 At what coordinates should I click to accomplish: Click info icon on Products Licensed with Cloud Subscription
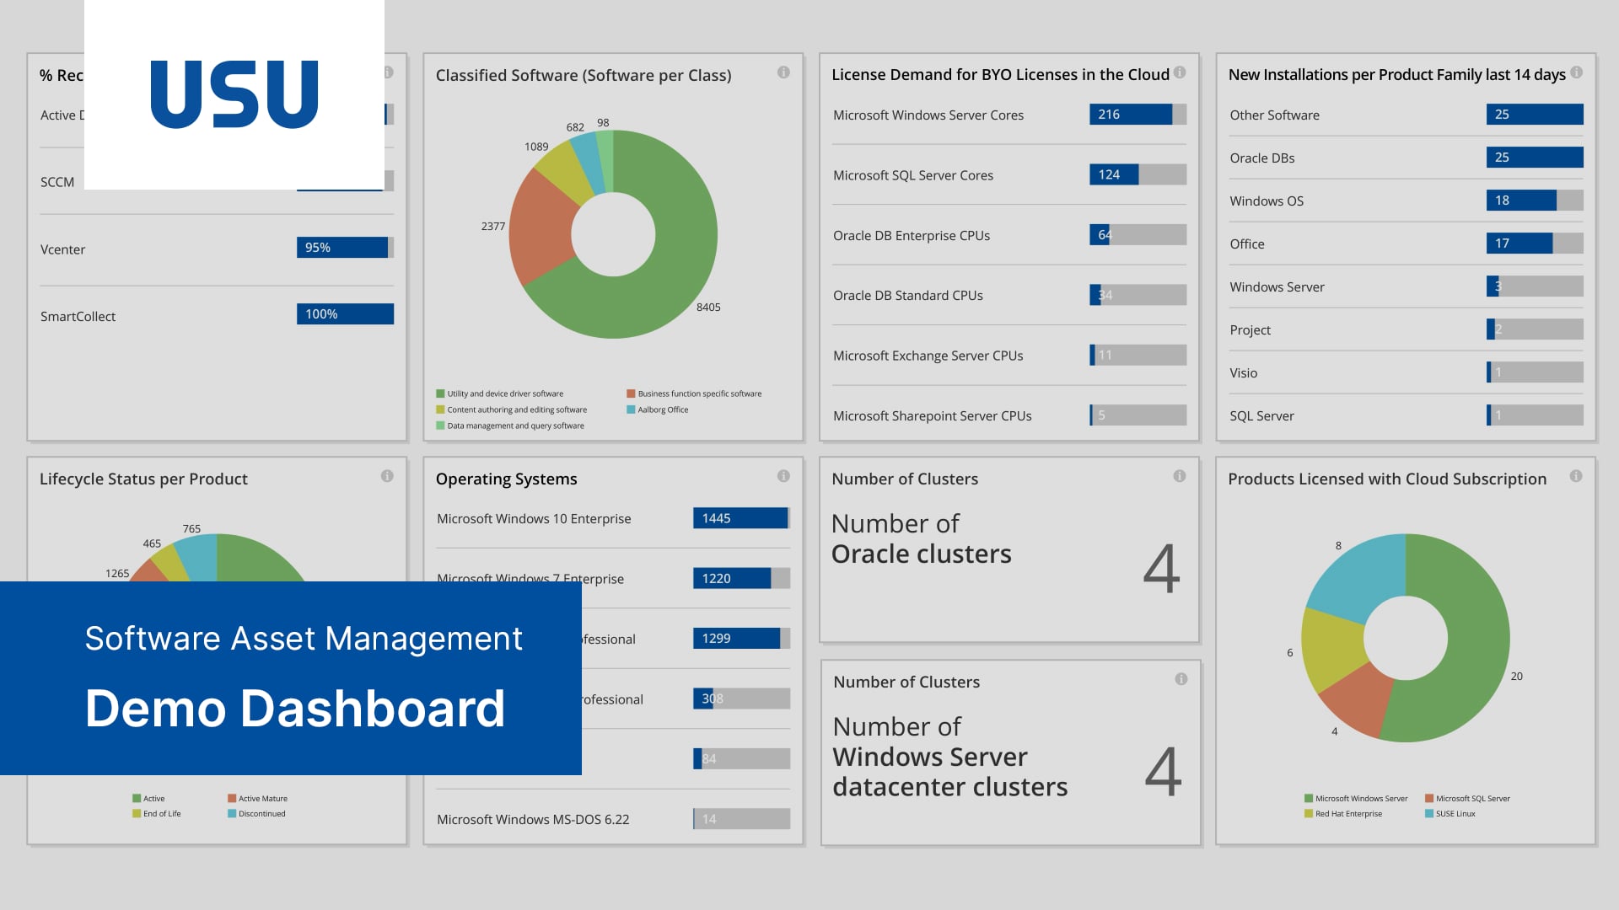tap(1575, 476)
